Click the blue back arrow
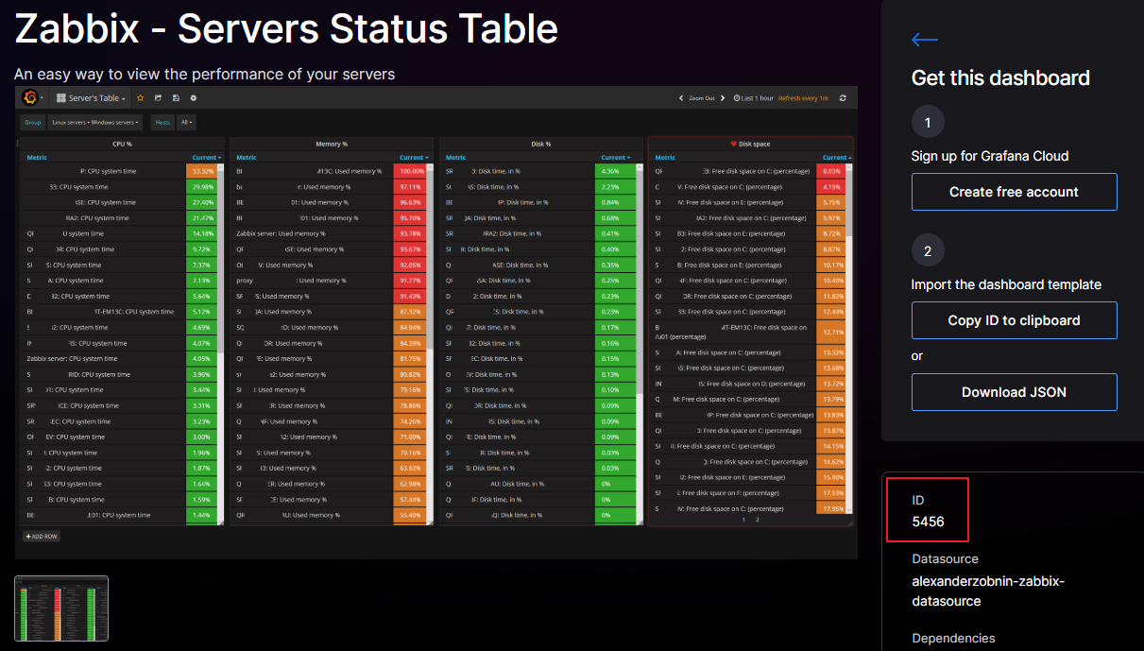 924,40
